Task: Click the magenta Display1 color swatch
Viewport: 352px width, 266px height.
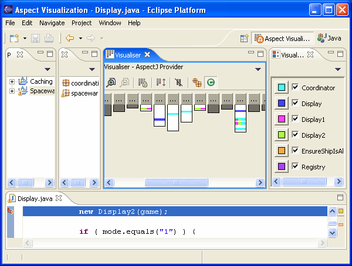Action: [x=282, y=119]
